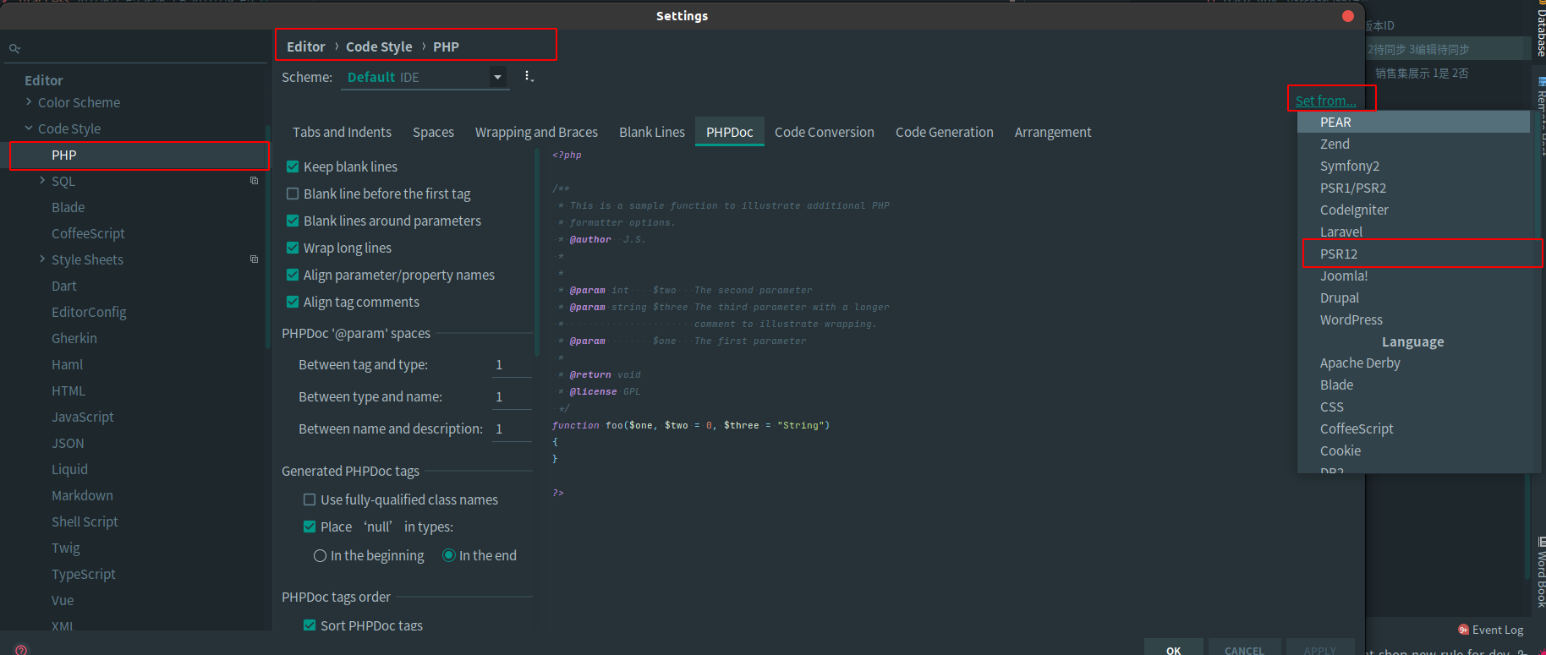This screenshot has height=655, width=1546.
Task: Enable Blank line before the first tag
Action: (293, 194)
